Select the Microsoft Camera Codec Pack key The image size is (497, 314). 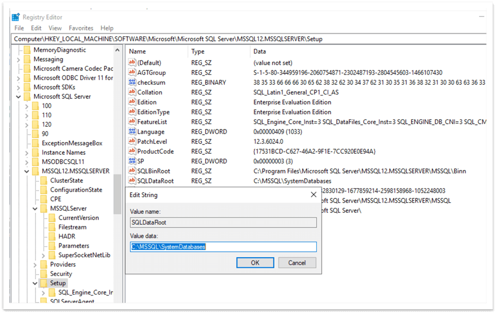tap(73, 68)
